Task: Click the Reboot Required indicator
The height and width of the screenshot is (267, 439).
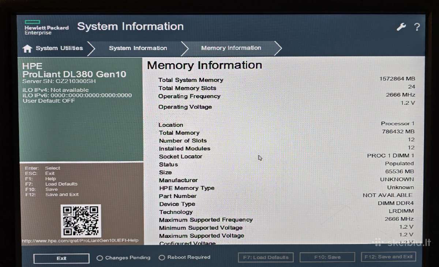Action: 185,257
